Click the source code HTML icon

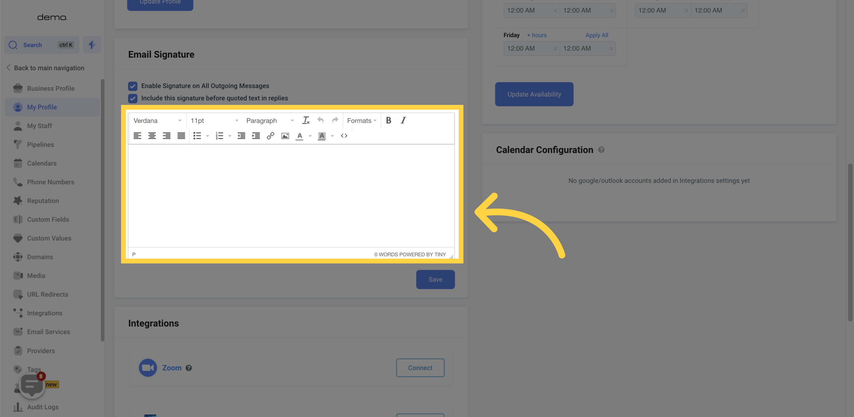pos(344,136)
